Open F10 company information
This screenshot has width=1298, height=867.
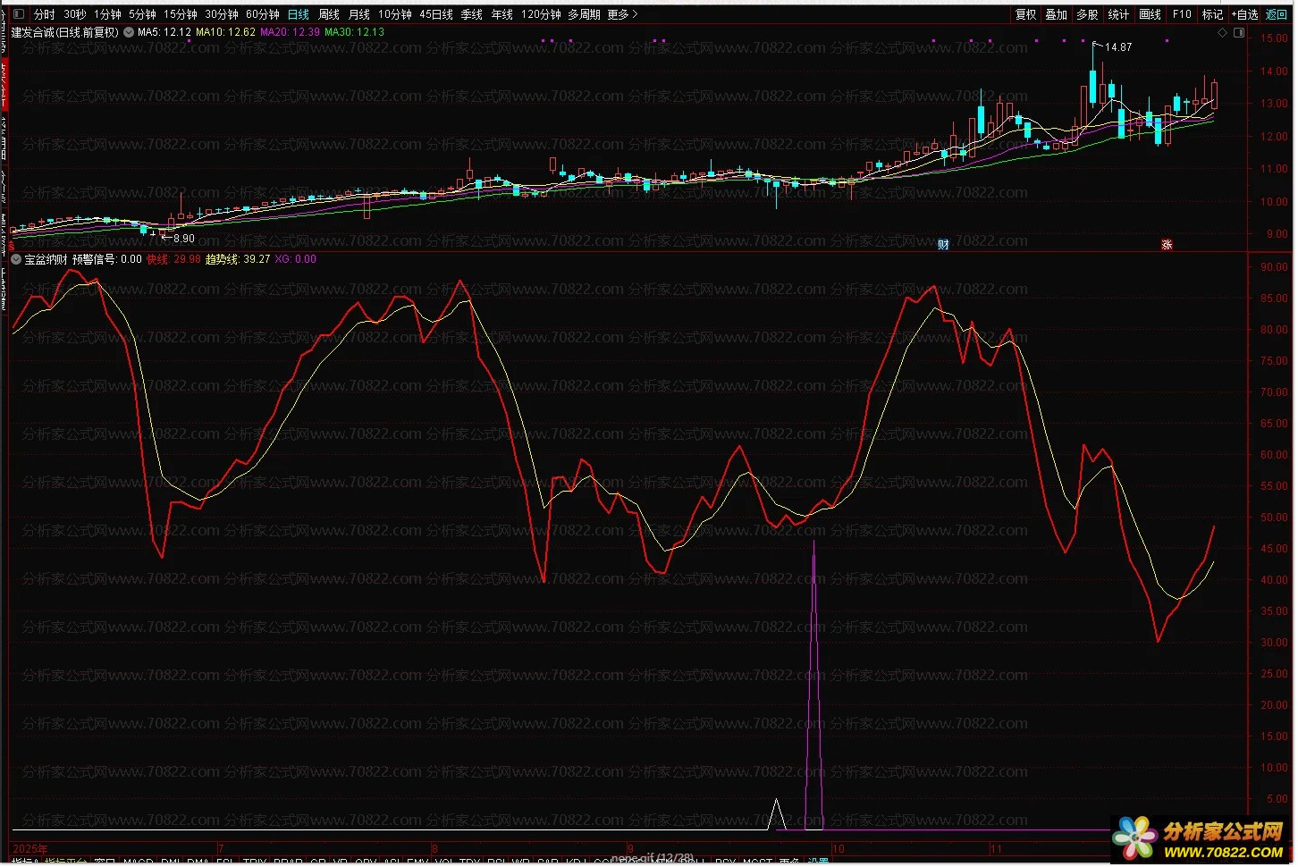pos(1182,14)
